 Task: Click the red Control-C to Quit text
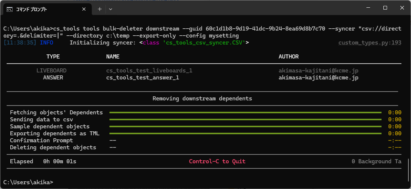pos(217,161)
